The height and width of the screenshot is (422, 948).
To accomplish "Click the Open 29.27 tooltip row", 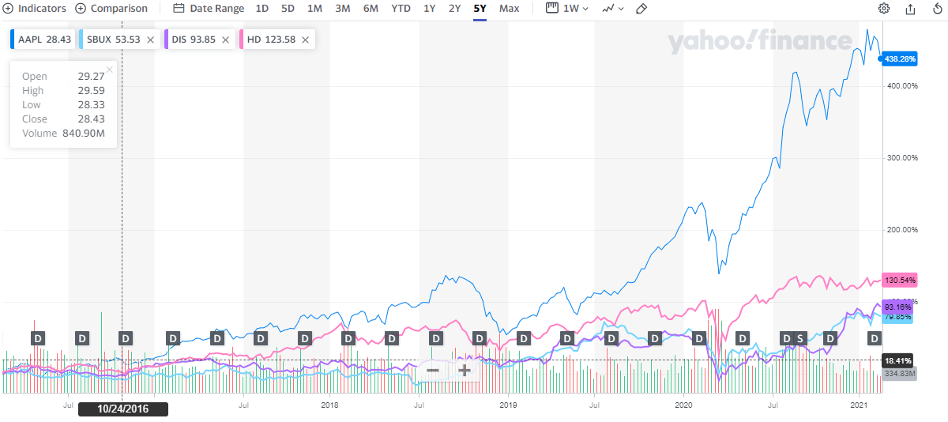I will 63,77.
